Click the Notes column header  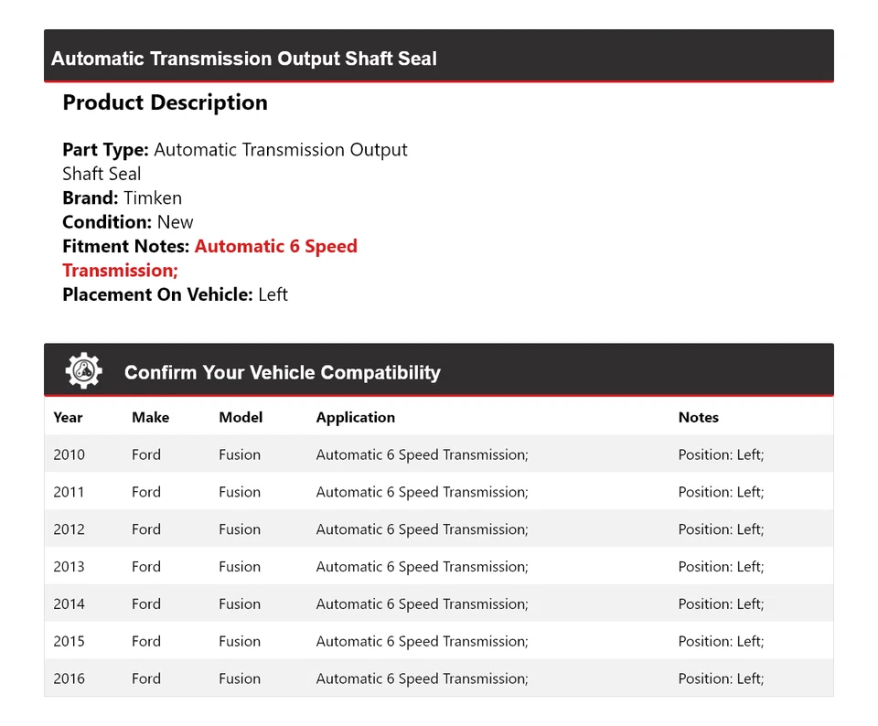(x=698, y=417)
